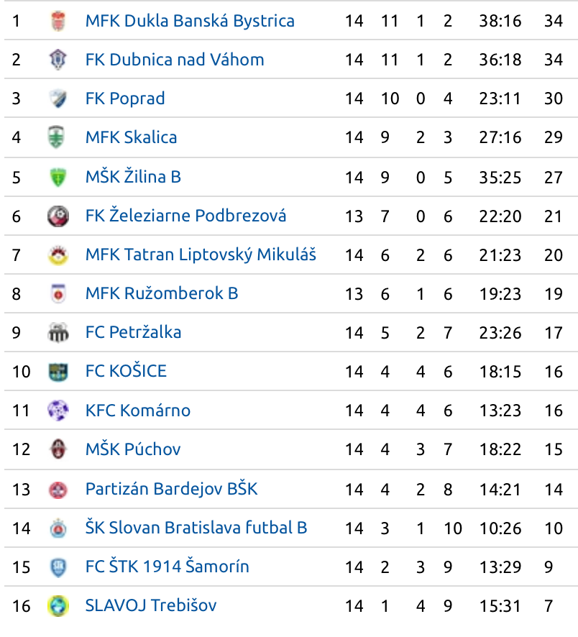Image resolution: width=578 pixels, height=637 pixels.
Task: Click the SLAVOJ Trebišov yellow-green logo
Action: point(58,605)
